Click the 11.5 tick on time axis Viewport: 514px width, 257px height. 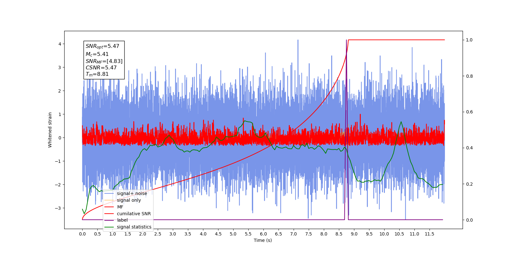(430, 234)
